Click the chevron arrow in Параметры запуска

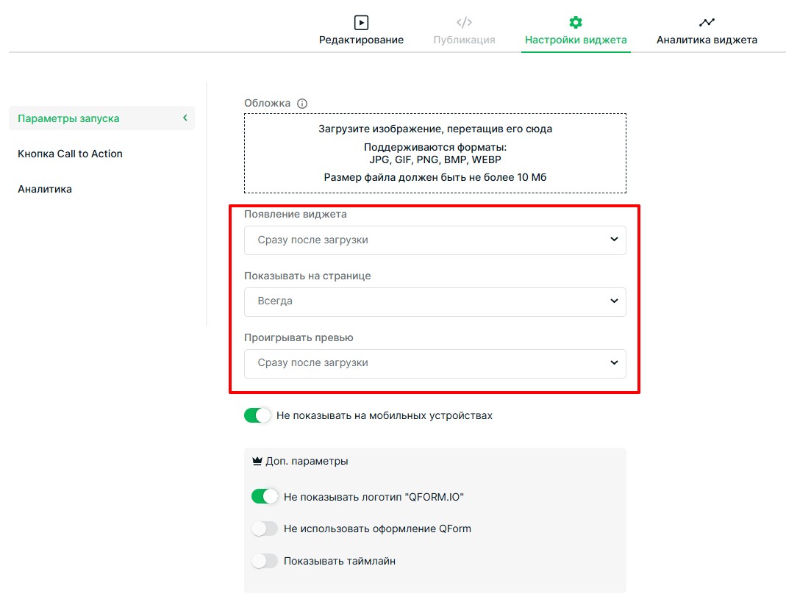tap(185, 118)
